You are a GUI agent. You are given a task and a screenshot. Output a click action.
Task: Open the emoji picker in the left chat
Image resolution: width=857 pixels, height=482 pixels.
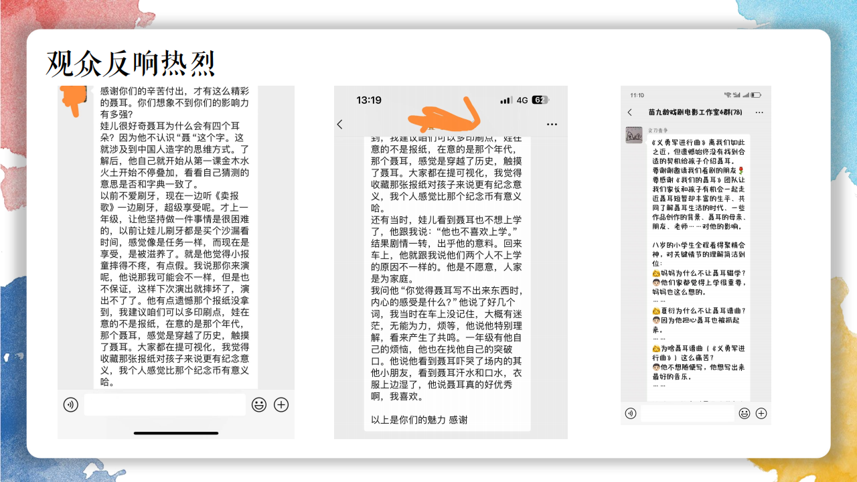[x=258, y=404]
